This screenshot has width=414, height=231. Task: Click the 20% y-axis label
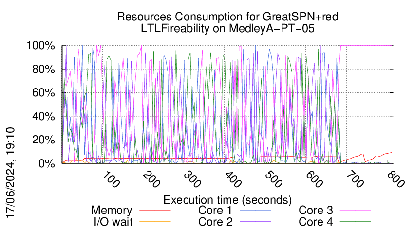tap(43, 140)
